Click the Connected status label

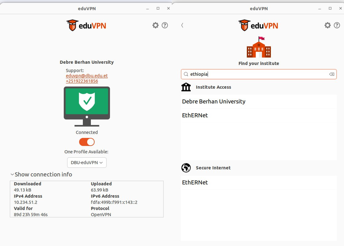pos(87,132)
